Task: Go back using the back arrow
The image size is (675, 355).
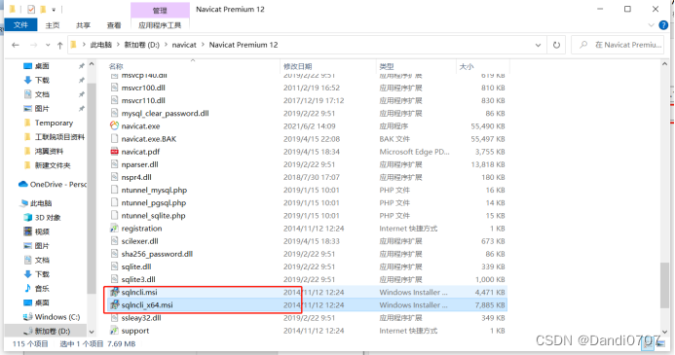Action: click(x=16, y=45)
